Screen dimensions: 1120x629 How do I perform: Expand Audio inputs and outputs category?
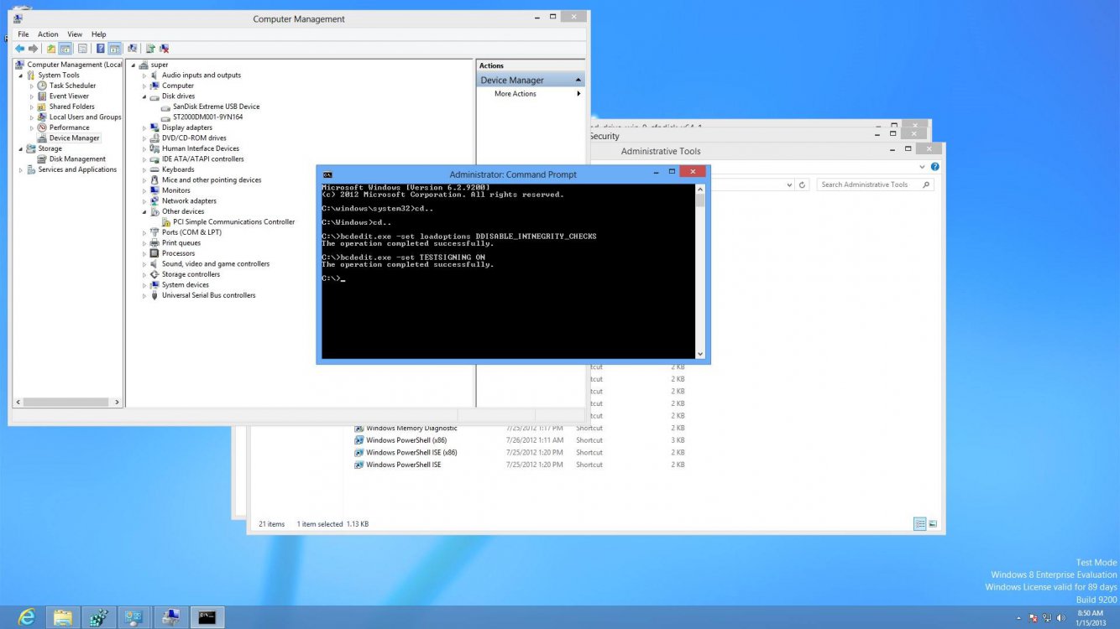144,75
